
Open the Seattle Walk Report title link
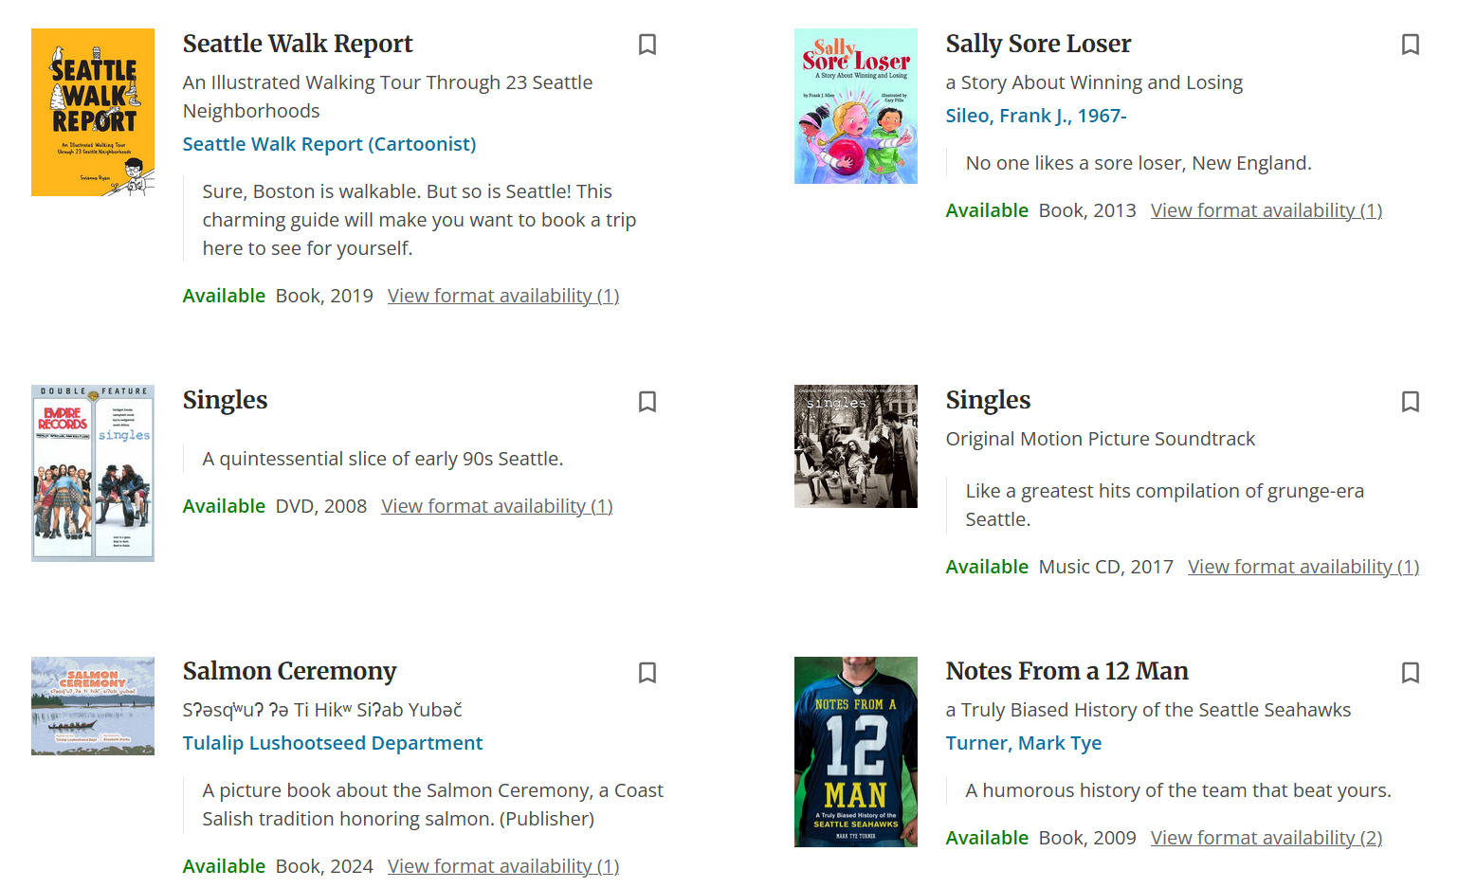point(298,45)
